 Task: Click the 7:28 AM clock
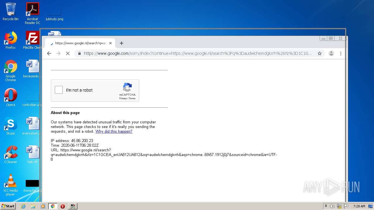(359, 206)
